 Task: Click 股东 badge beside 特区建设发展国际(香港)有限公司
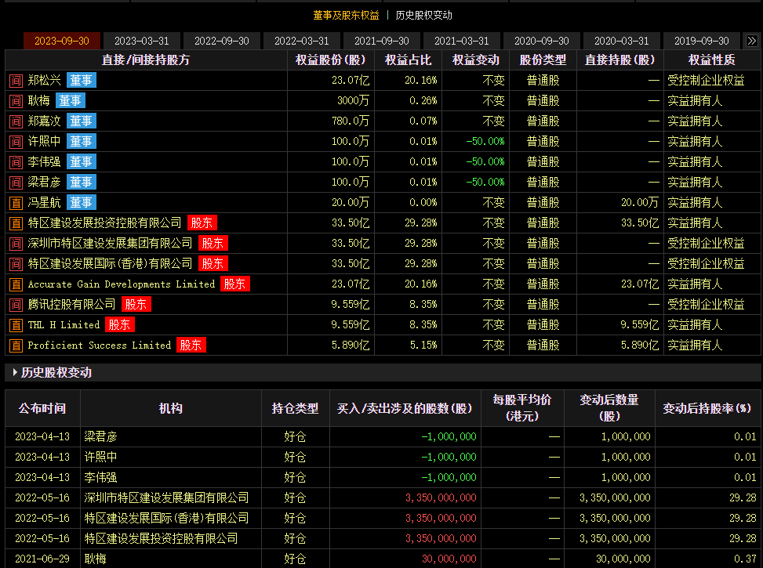[213, 263]
